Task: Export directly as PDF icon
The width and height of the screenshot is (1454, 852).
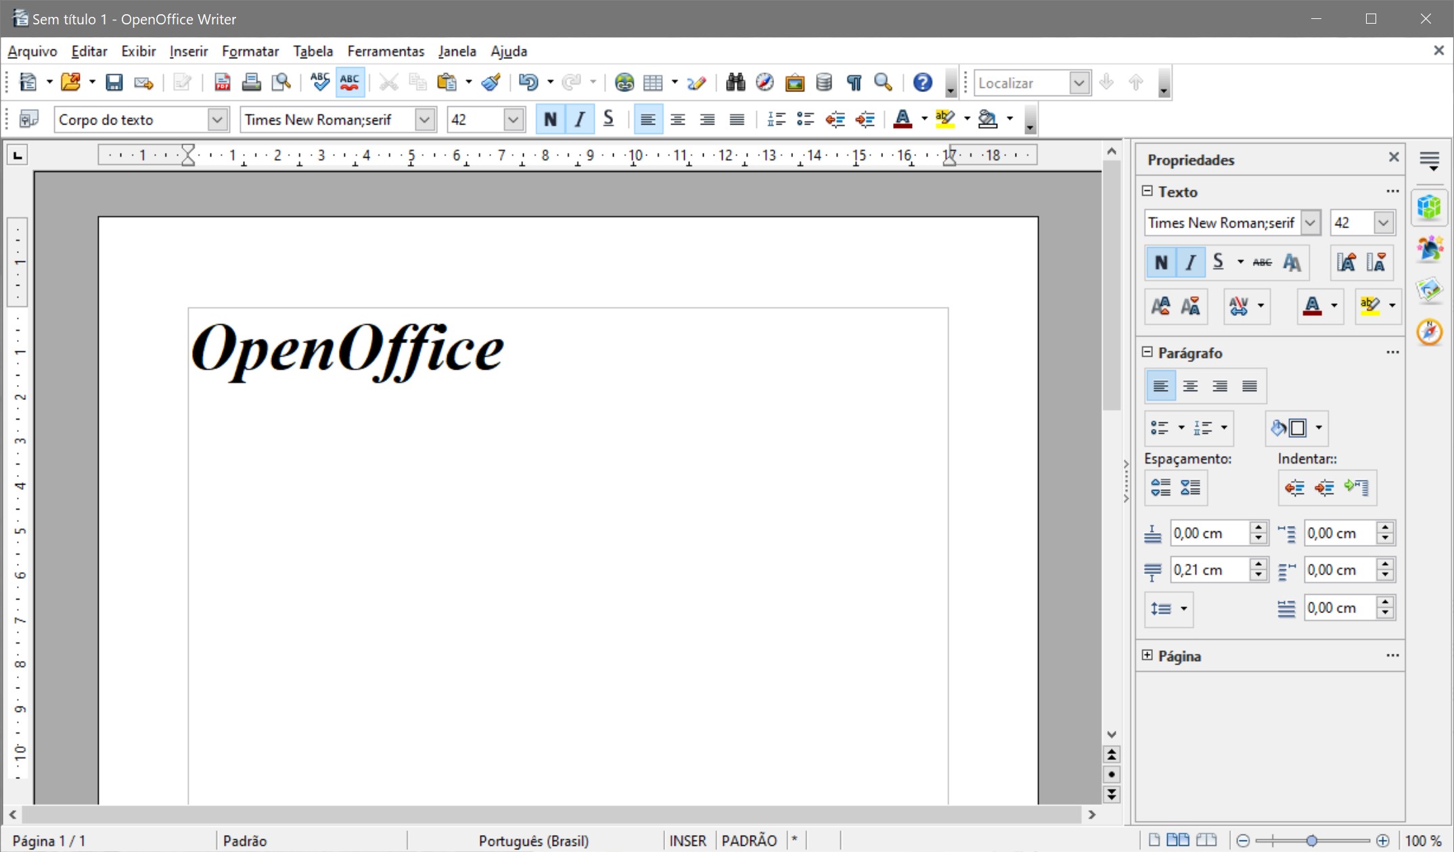Action: [222, 83]
